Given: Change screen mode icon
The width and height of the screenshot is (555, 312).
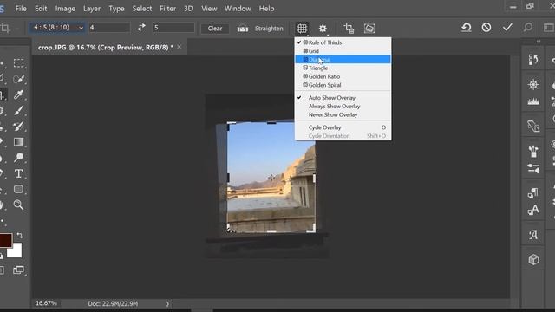Looking at the screenshot, I should click(x=18, y=270).
